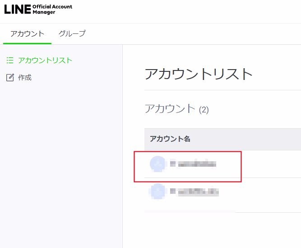Click the first account's profile avatar

point(157,164)
